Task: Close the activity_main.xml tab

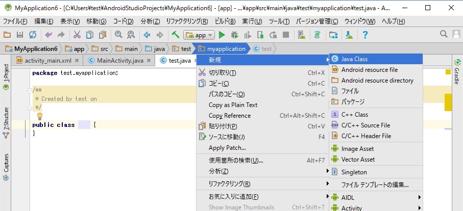Action: 77,61
